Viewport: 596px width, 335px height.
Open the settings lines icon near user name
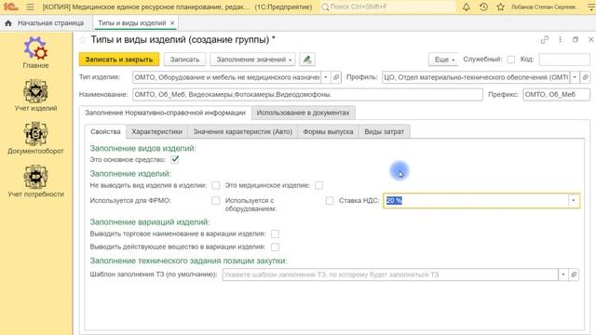[x=591, y=7]
